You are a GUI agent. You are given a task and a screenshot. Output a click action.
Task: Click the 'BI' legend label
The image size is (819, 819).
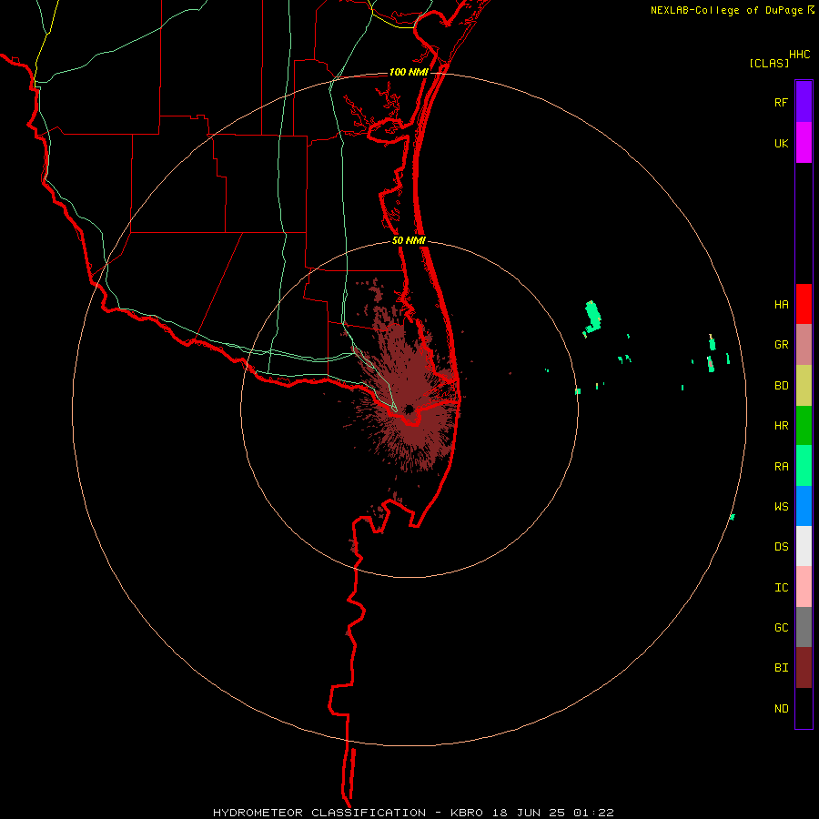coord(781,668)
